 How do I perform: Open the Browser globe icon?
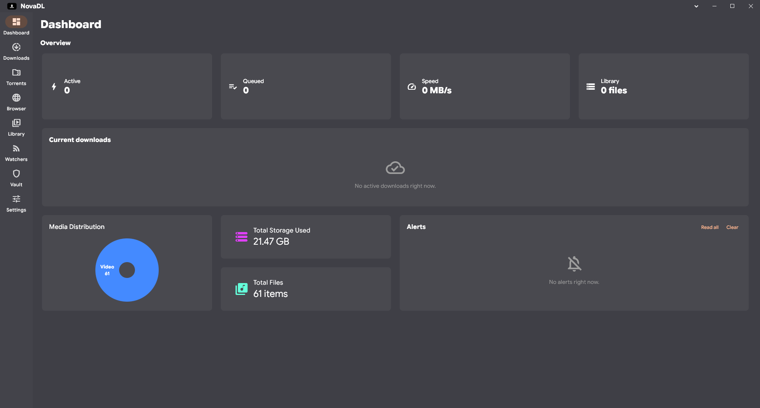(16, 98)
